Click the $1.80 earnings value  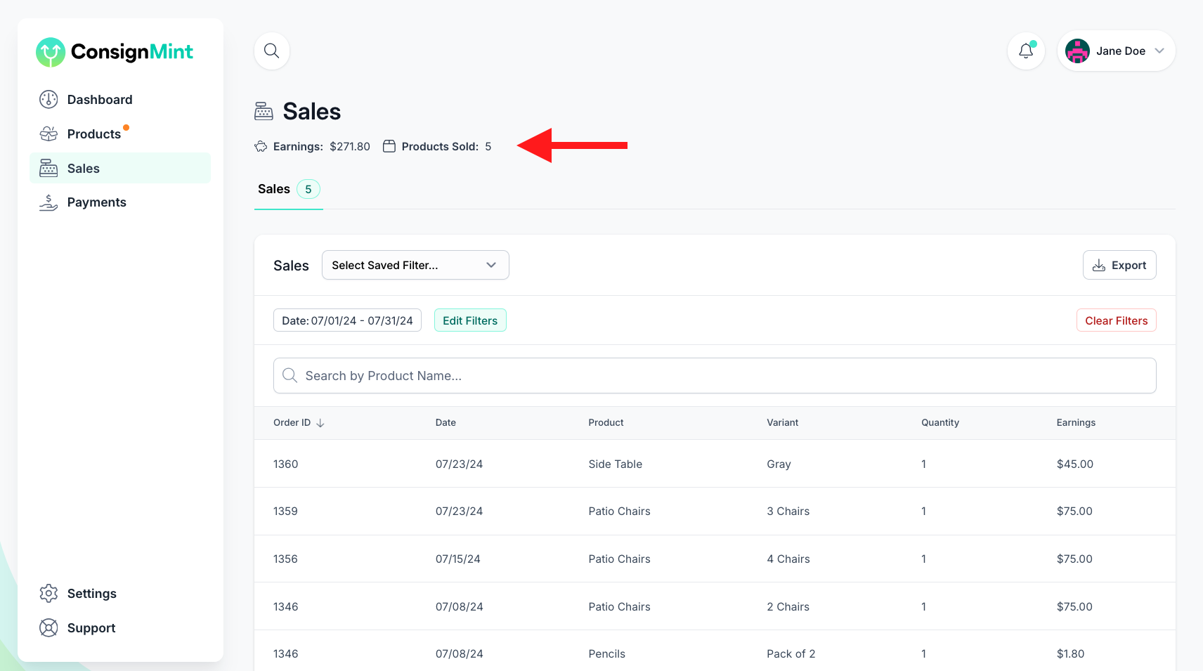pyautogui.click(x=1071, y=653)
